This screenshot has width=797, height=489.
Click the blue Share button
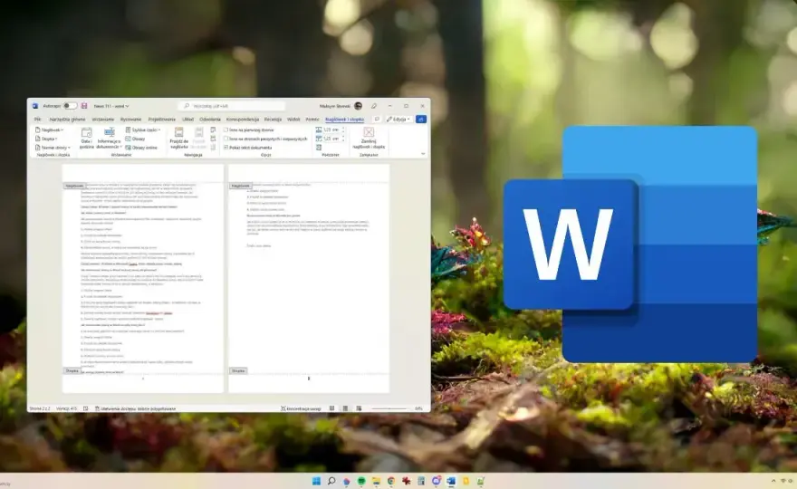pyautogui.click(x=421, y=119)
